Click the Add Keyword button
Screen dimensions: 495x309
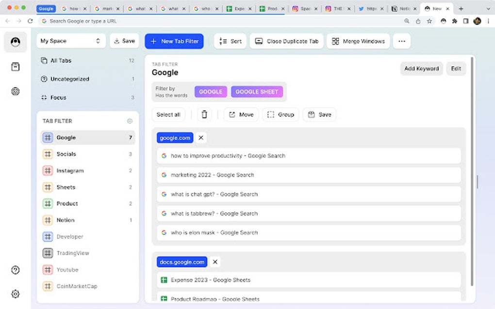tap(421, 69)
